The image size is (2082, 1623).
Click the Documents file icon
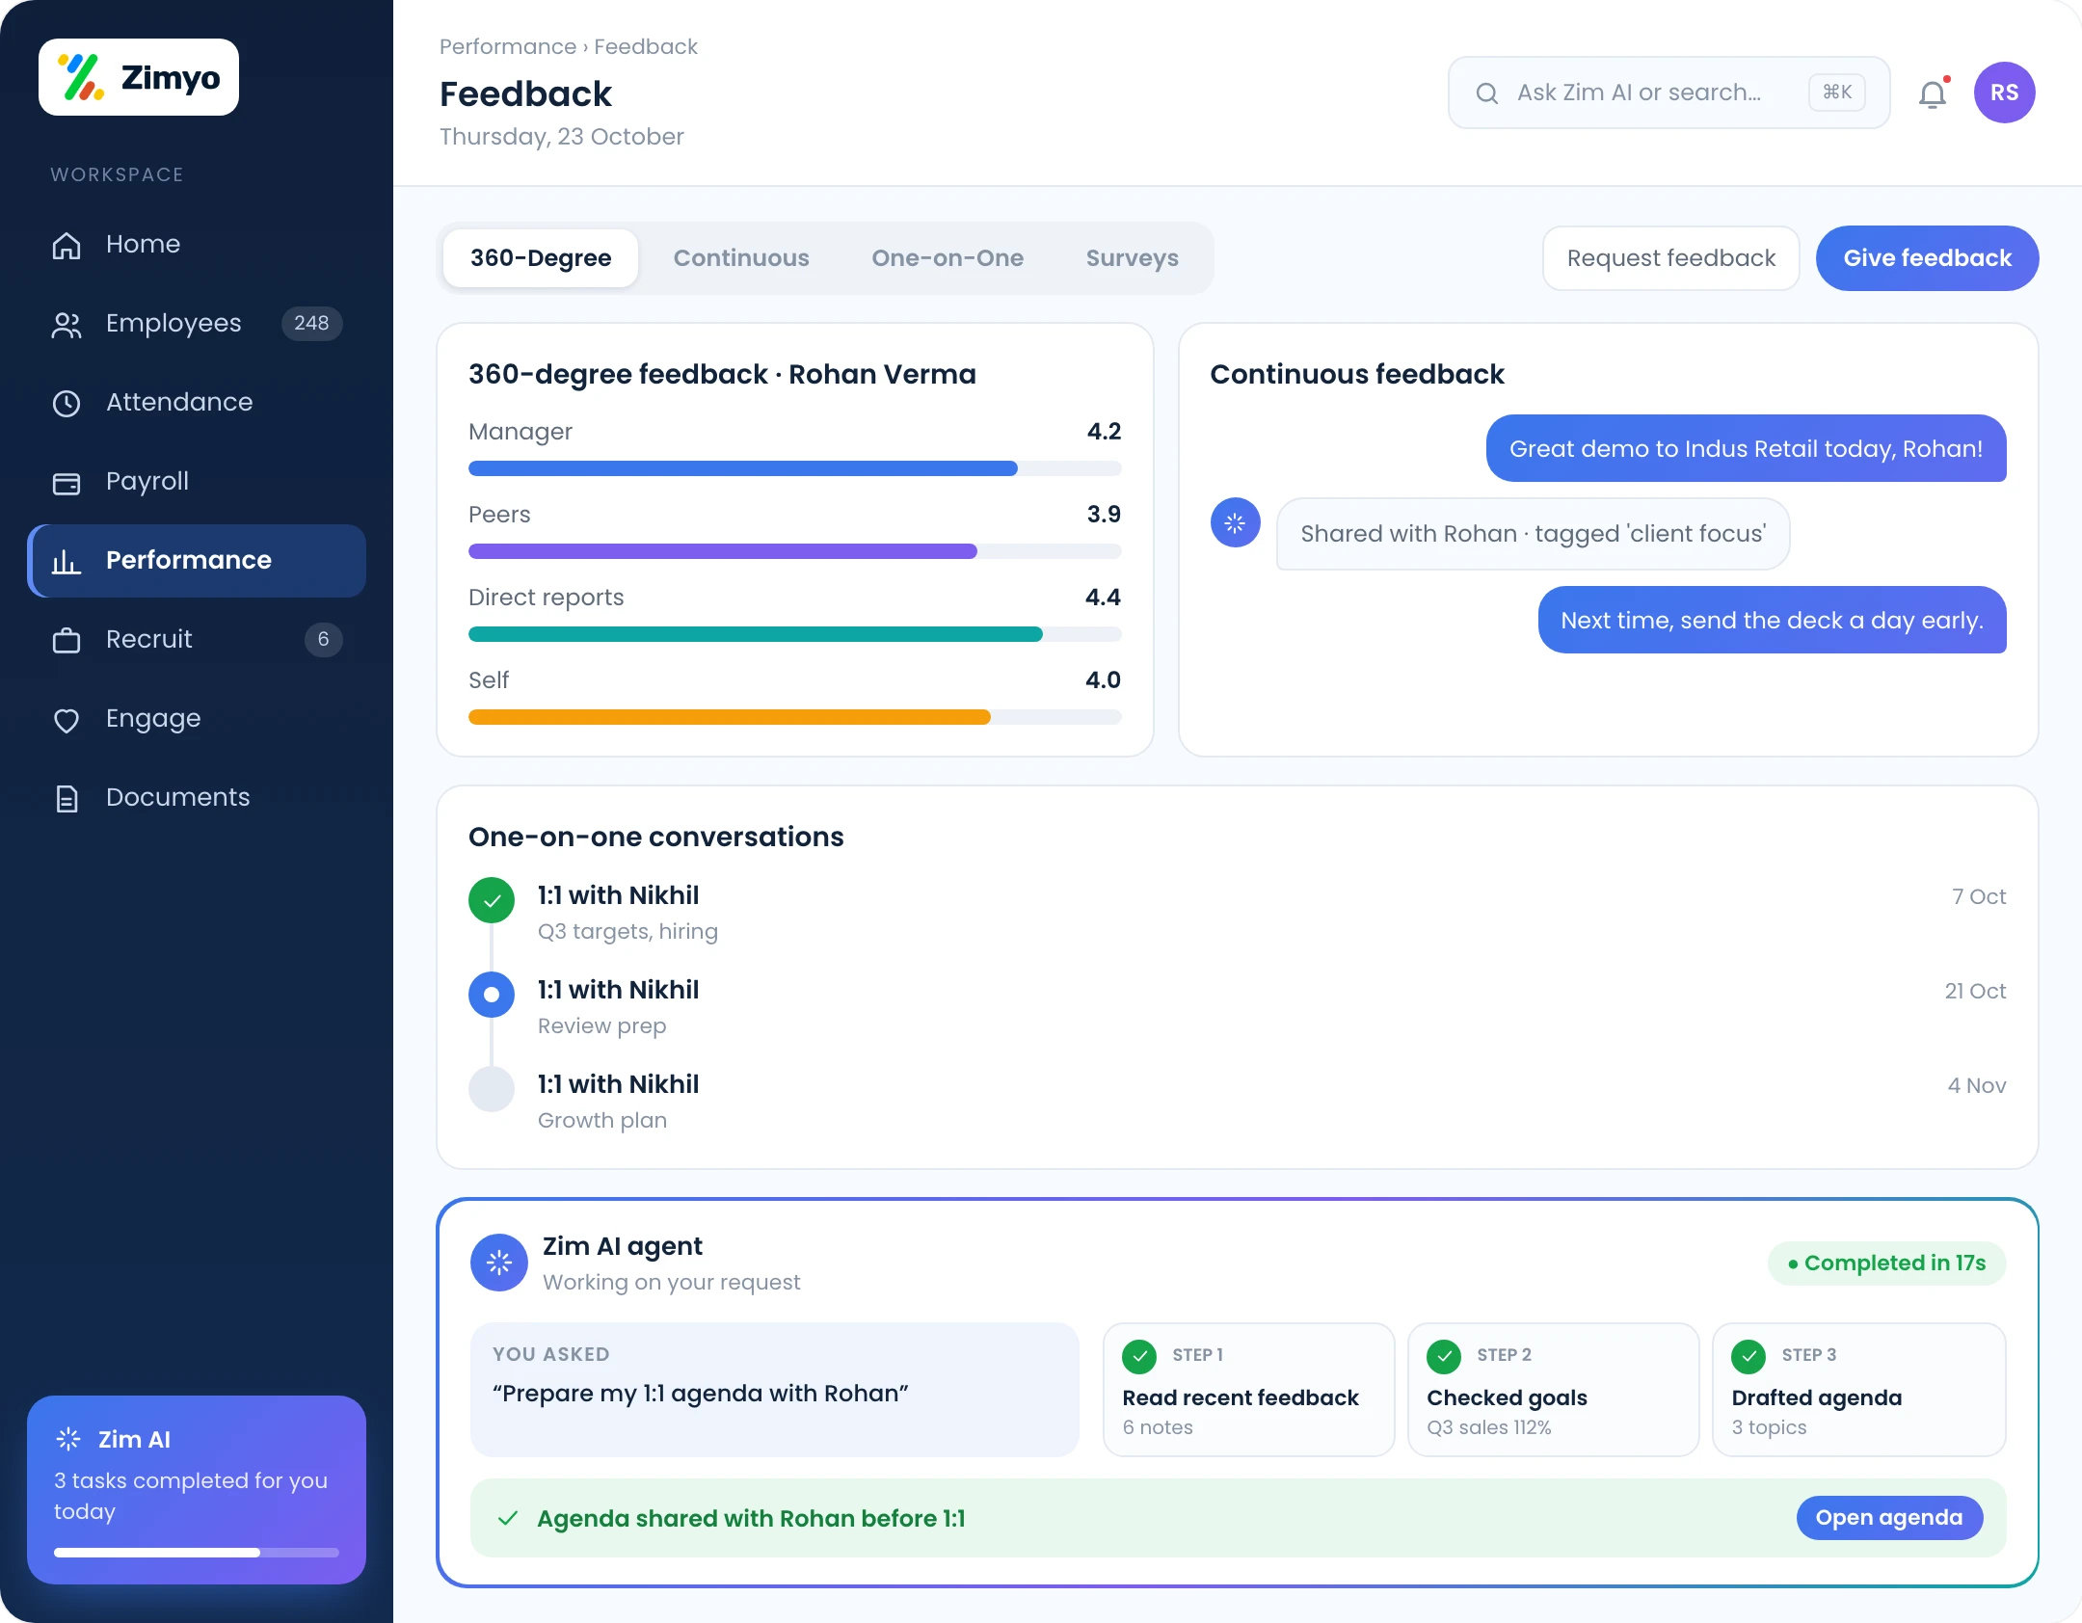(67, 798)
